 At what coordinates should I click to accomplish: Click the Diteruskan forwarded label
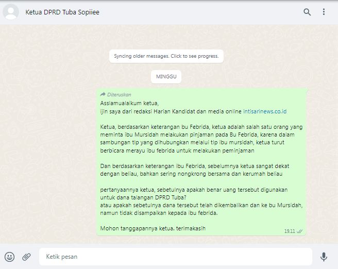pyautogui.click(x=119, y=94)
